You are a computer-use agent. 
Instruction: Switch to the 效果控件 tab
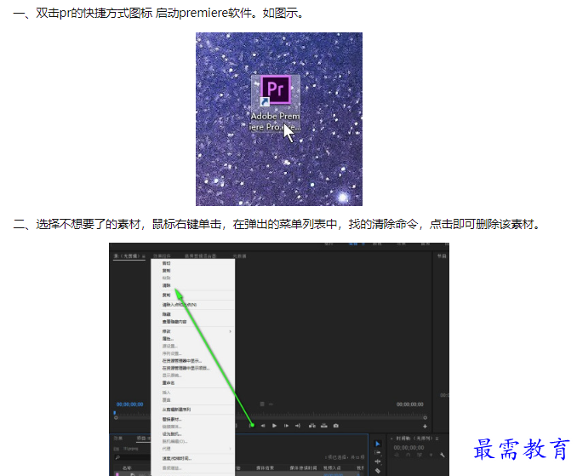(162, 255)
